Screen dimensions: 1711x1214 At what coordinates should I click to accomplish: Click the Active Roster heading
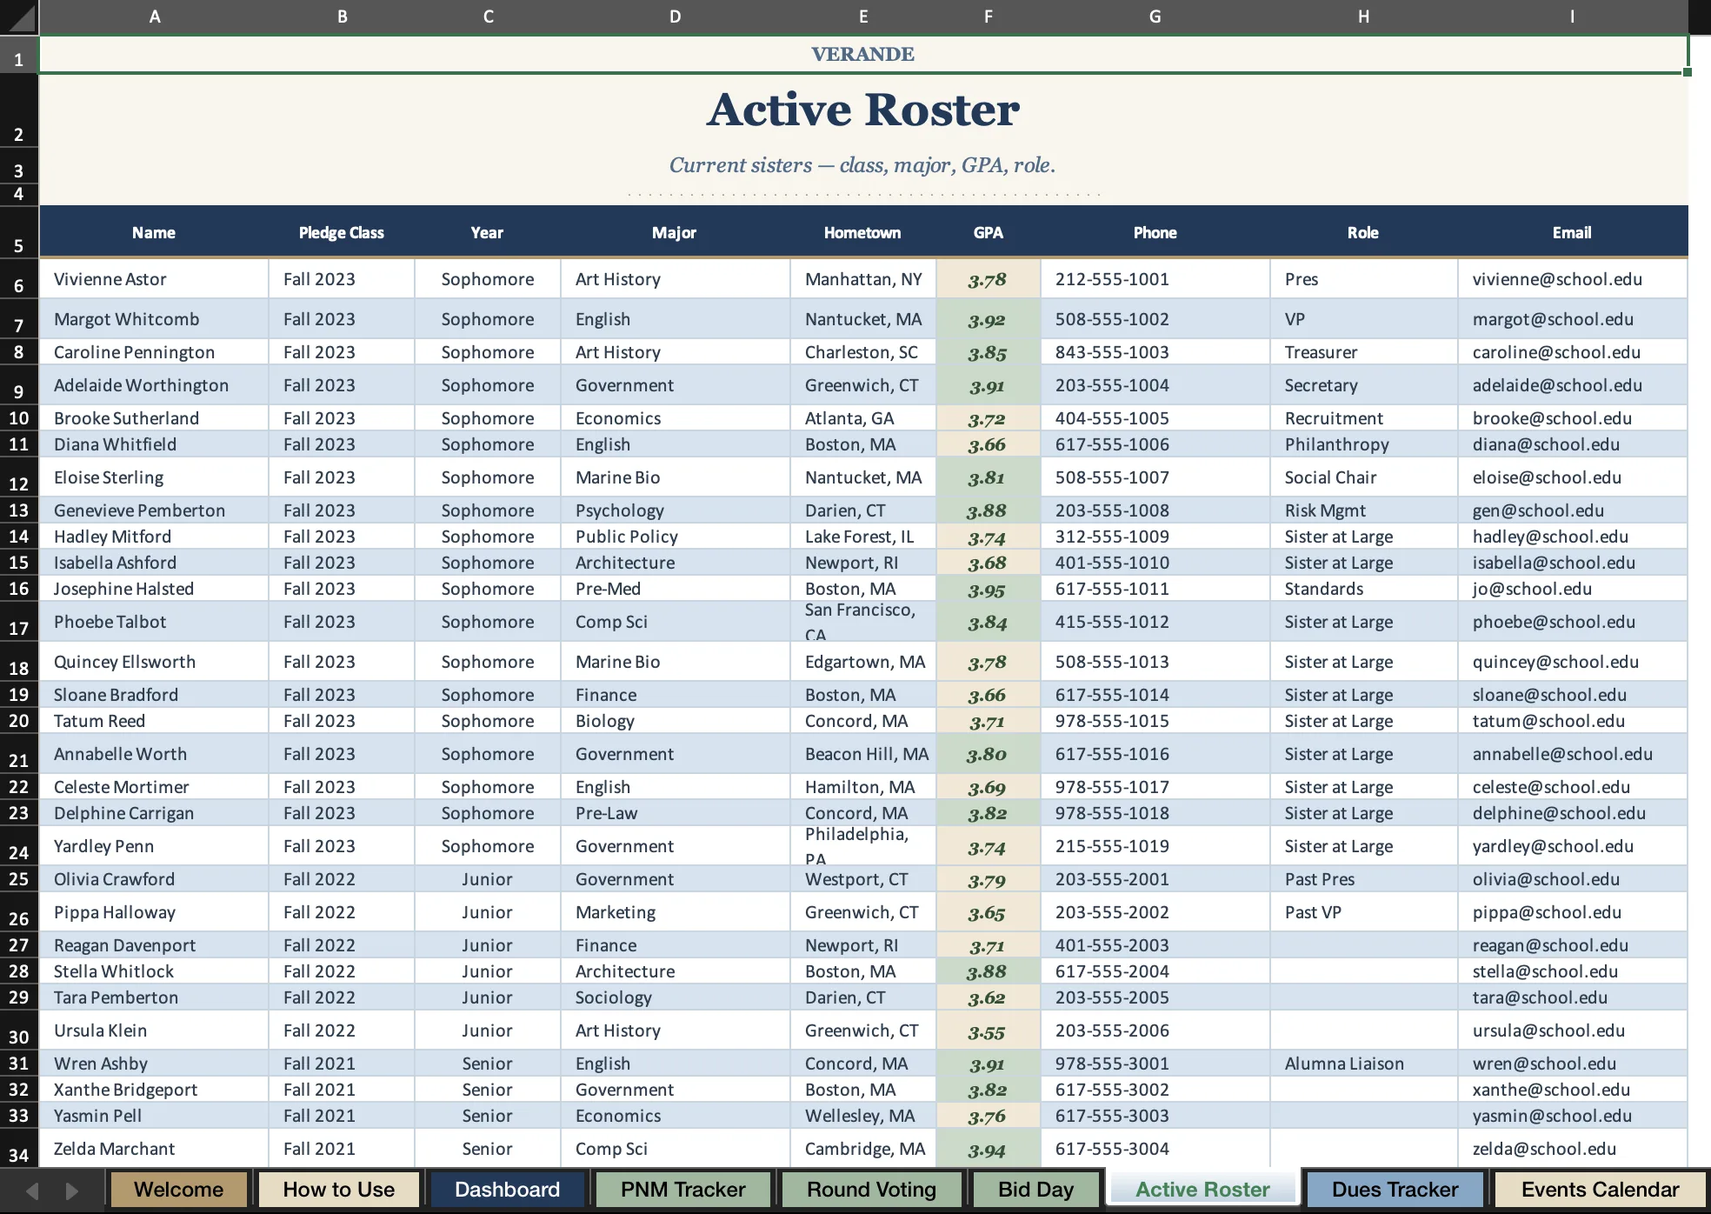tap(863, 110)
